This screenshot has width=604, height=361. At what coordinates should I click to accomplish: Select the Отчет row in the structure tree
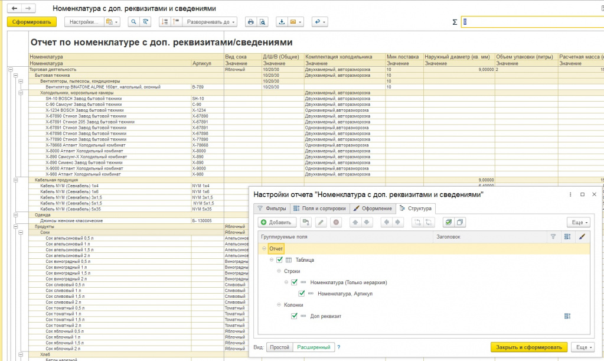(x=424, y=249)
